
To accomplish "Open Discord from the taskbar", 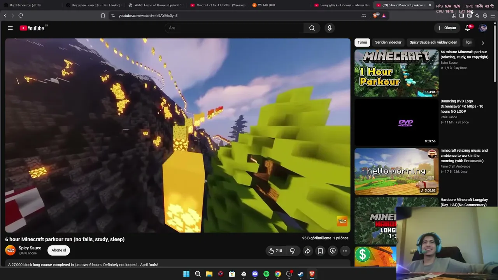I will (255, 274).
